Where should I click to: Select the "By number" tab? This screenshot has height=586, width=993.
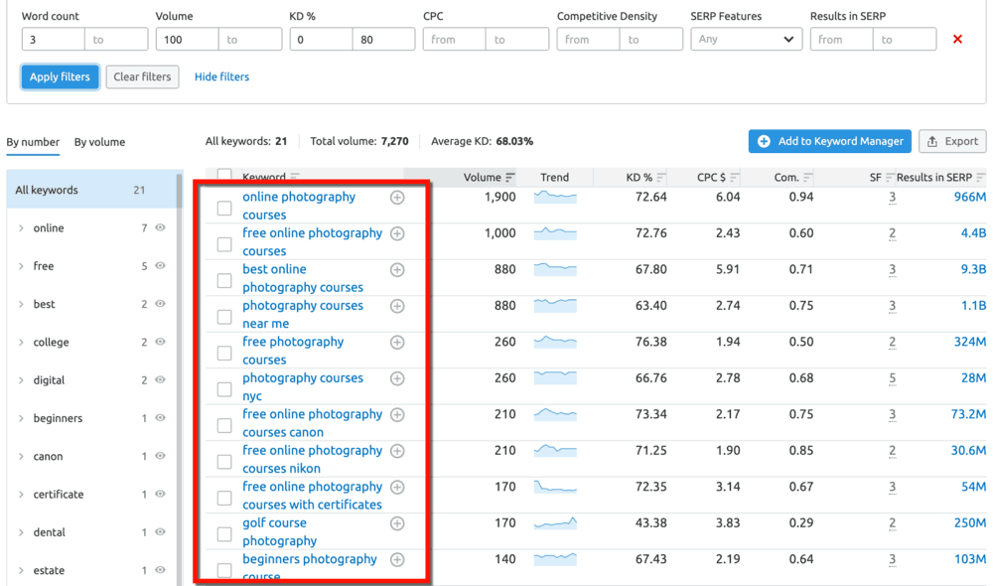pyautogui.click(x=33, y=142)
